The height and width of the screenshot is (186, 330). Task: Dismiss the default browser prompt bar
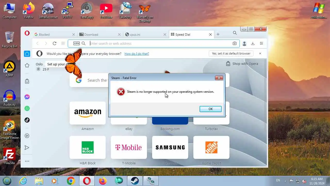pyautogui.click(x=260, y=53)
